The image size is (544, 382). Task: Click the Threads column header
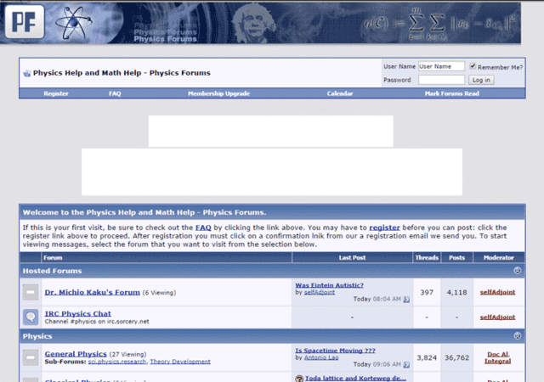(x=427, y=257)
